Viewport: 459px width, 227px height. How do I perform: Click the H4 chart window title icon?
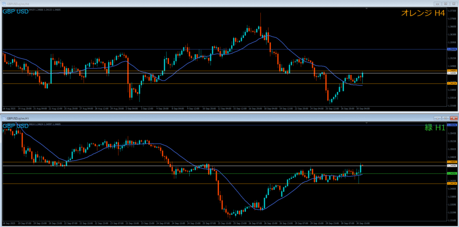4,3
